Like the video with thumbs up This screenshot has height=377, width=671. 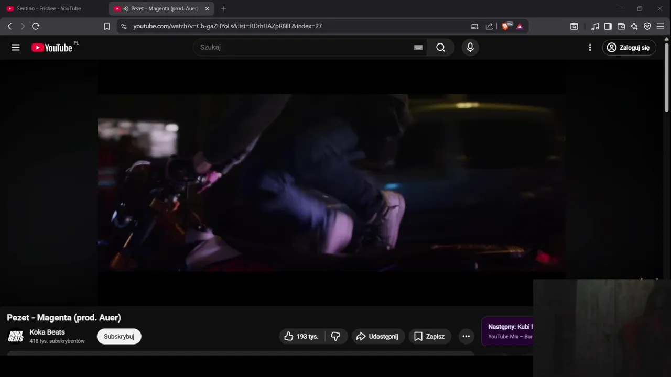click(301, 337)
